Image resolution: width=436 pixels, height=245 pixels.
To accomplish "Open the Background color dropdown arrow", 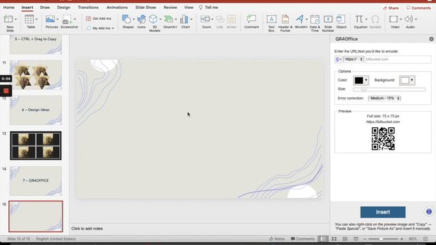I will [x=412, y=80].
